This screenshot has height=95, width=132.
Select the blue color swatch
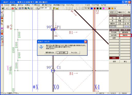pos(92,8)
